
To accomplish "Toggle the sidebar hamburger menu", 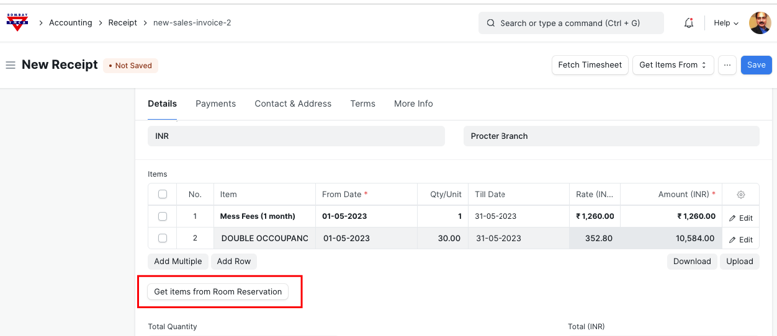I will pos(11,65).
